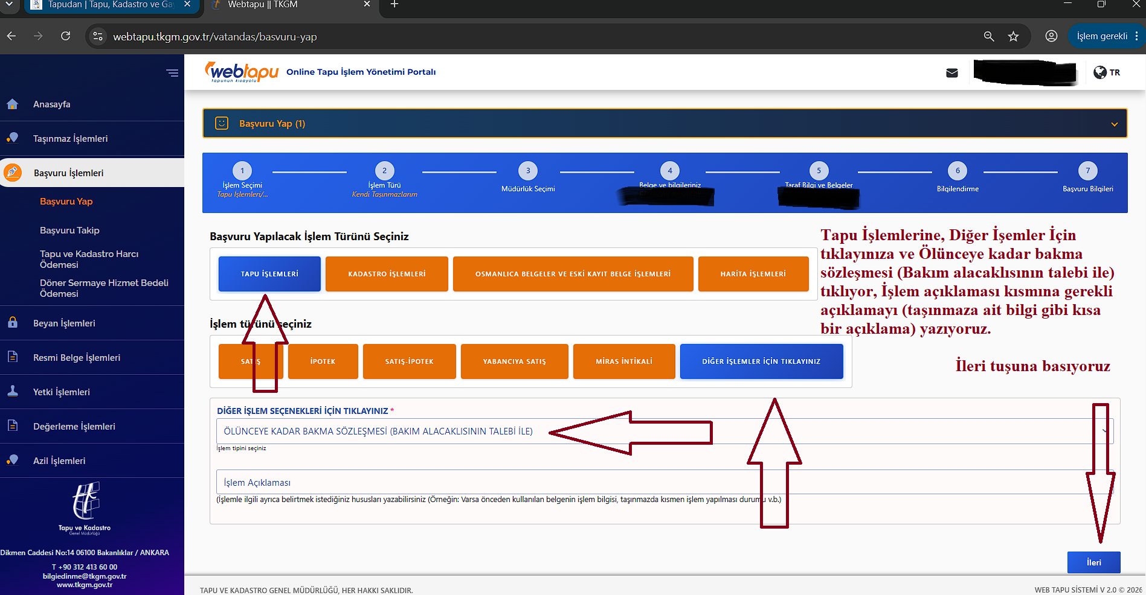Select the Tapu İşlemleri button
The width and height of the screenshot is (1146, 595).
pyautogui.click(x=269, y=274)
